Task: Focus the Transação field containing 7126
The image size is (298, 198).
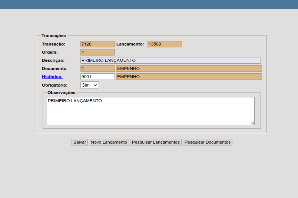Action: click(97, 44)
